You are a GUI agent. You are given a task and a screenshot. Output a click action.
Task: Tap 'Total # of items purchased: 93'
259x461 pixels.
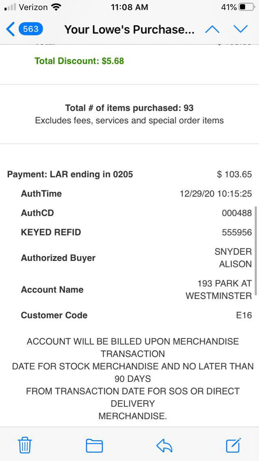129,108
